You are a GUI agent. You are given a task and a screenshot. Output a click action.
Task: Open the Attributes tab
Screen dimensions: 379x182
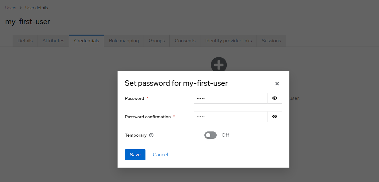click(53, 41)
